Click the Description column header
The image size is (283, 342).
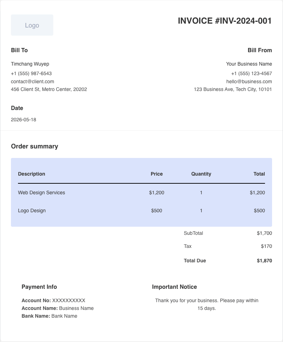coord(32,174)
